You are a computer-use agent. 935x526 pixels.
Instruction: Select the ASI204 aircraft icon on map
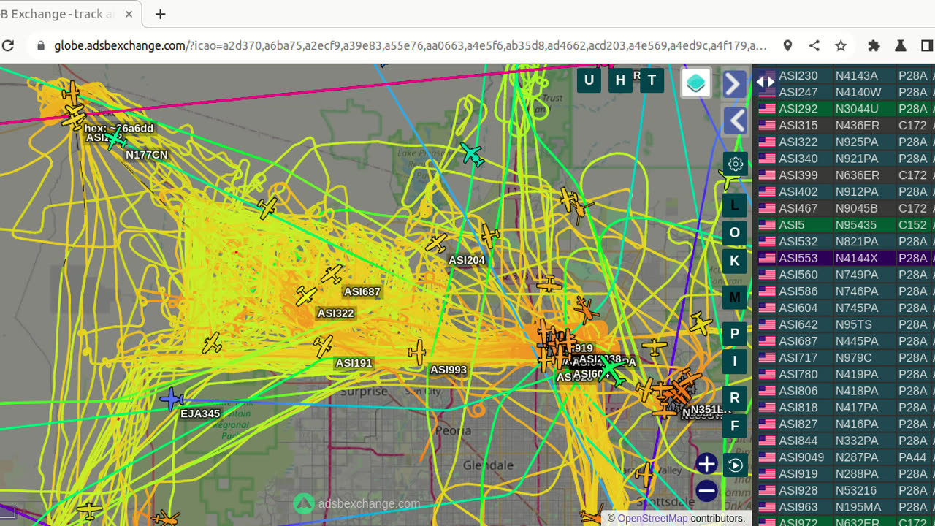pyautogui.click(x=436, y=243)
